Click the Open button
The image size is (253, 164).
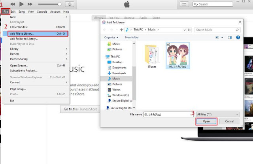click(206, 121)
